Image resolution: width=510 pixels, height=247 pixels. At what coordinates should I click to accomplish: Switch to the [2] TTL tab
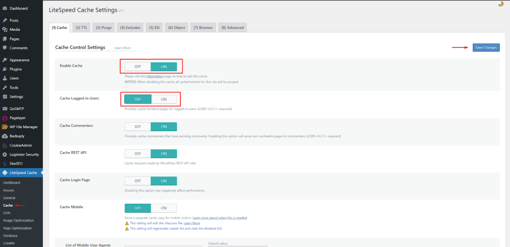click(81, 28)
